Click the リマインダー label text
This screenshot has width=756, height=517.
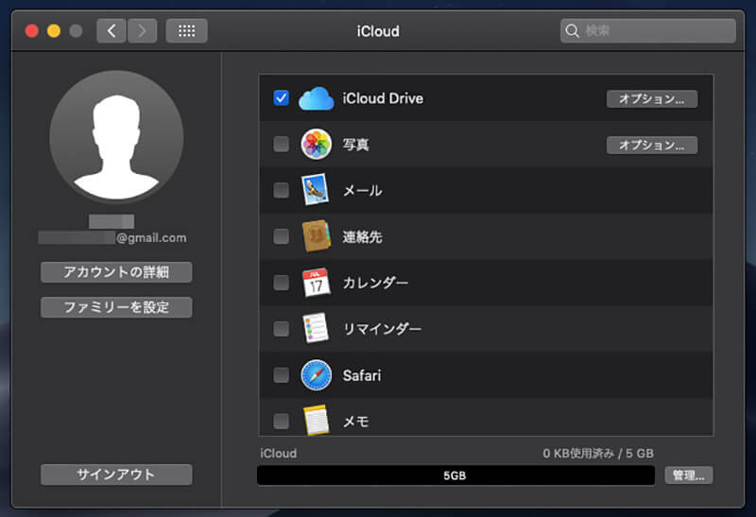tap(383, 329)
